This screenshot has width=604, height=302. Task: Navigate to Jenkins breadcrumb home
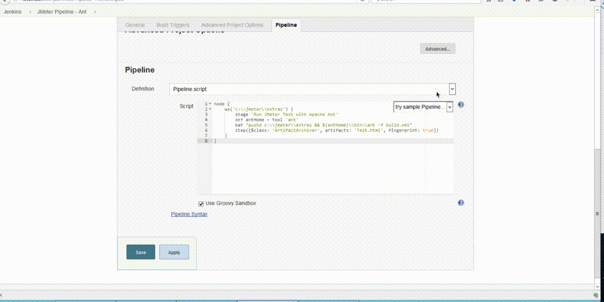13,10
